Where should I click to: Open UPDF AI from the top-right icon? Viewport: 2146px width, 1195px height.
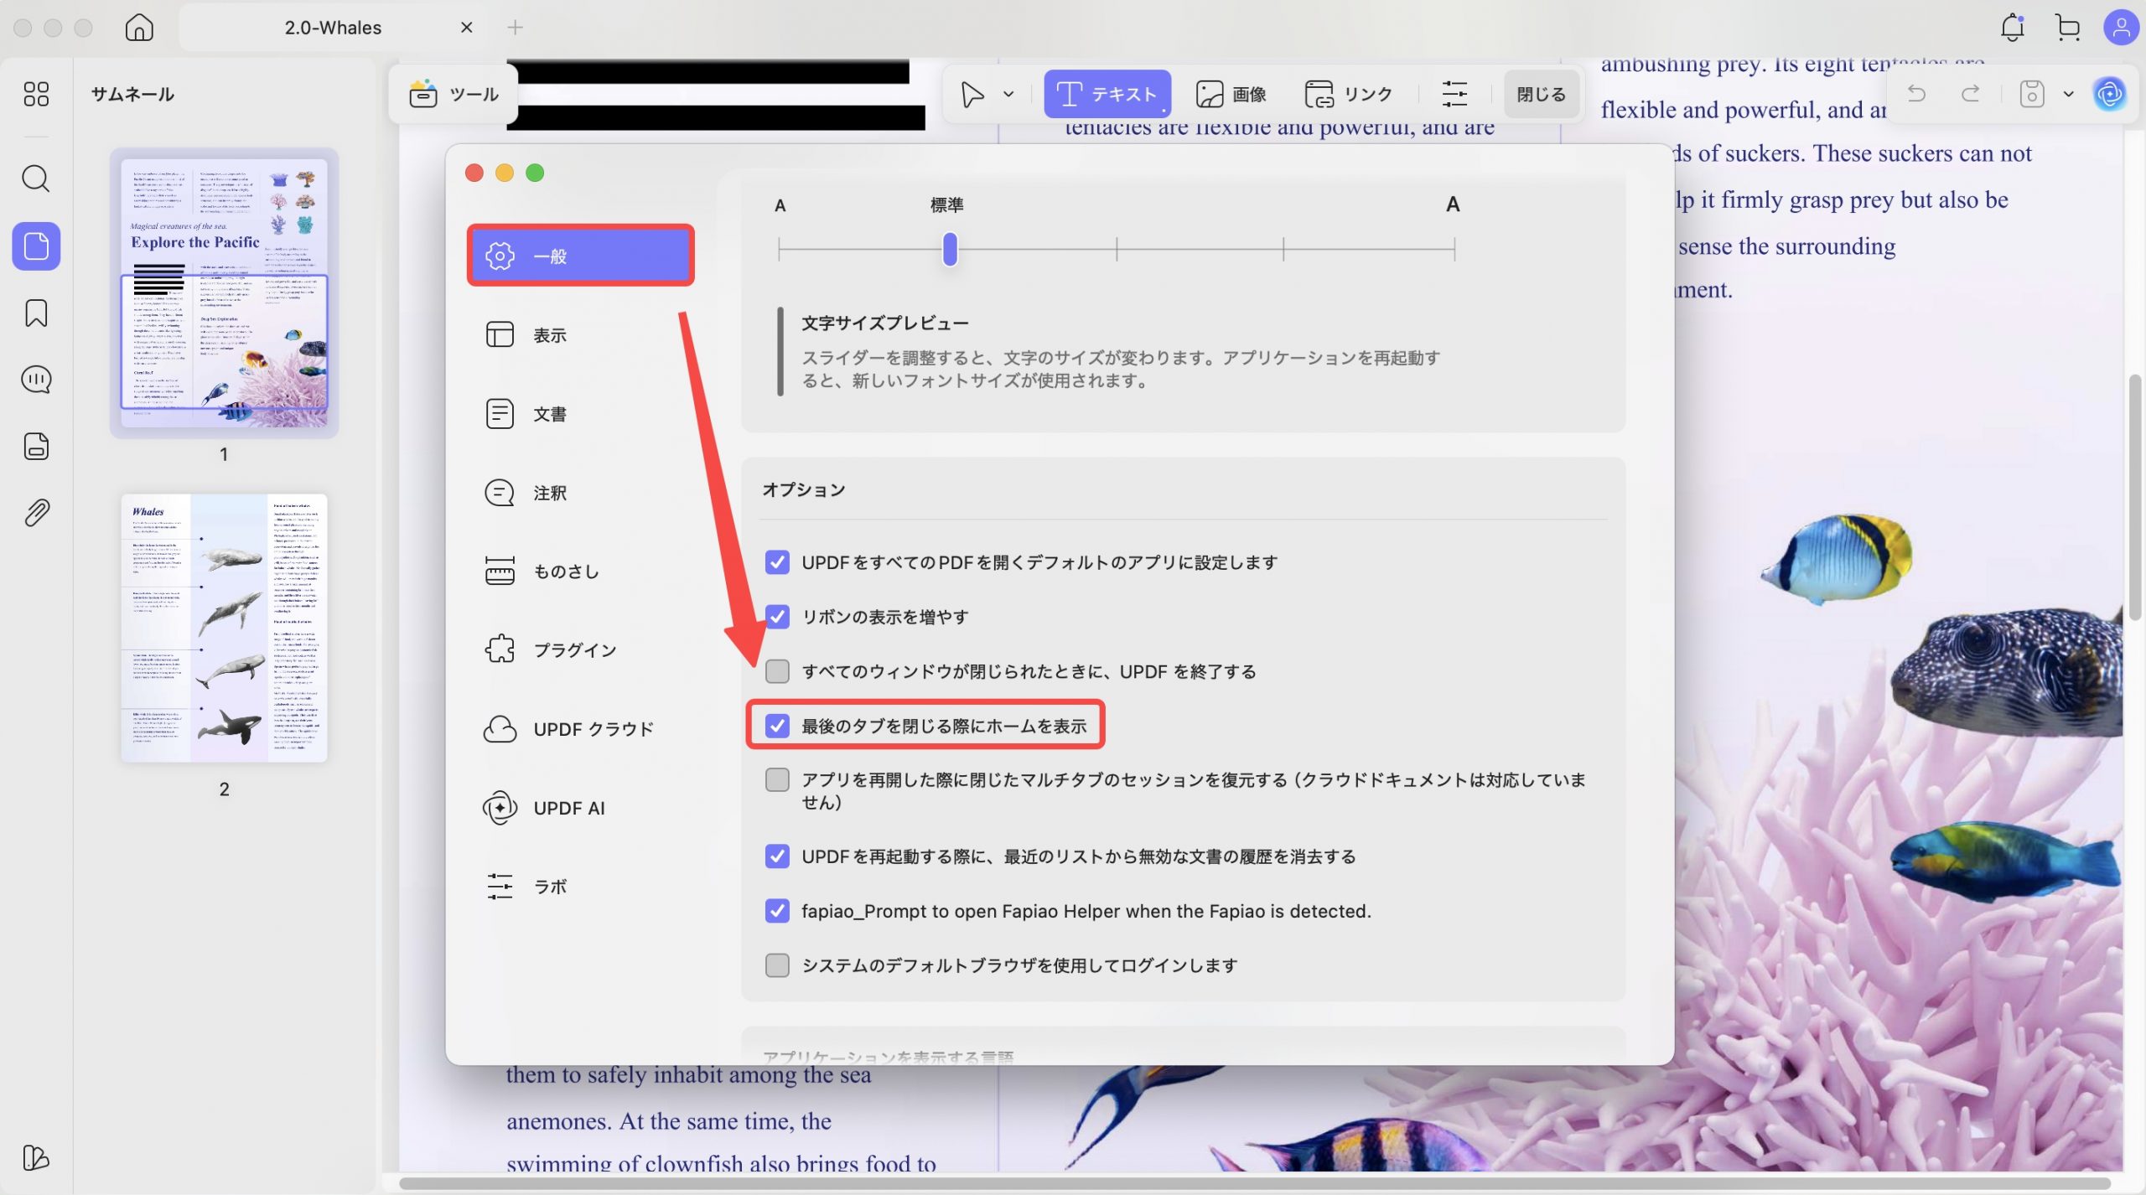coord(2109,93)
